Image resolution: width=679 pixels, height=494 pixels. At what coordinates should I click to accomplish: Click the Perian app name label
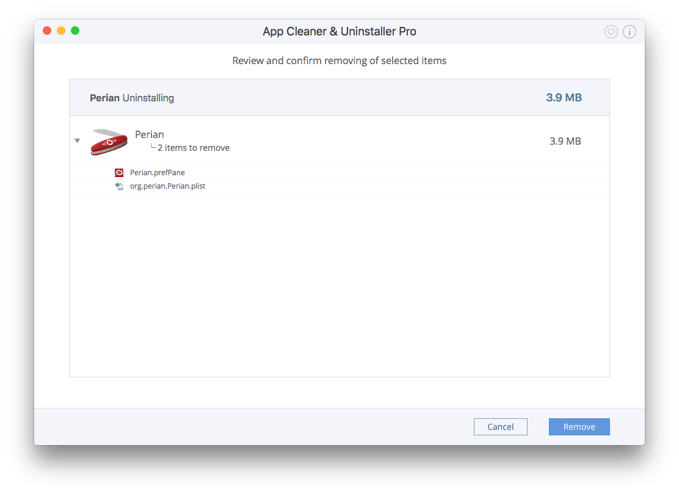tap(149, 134)
